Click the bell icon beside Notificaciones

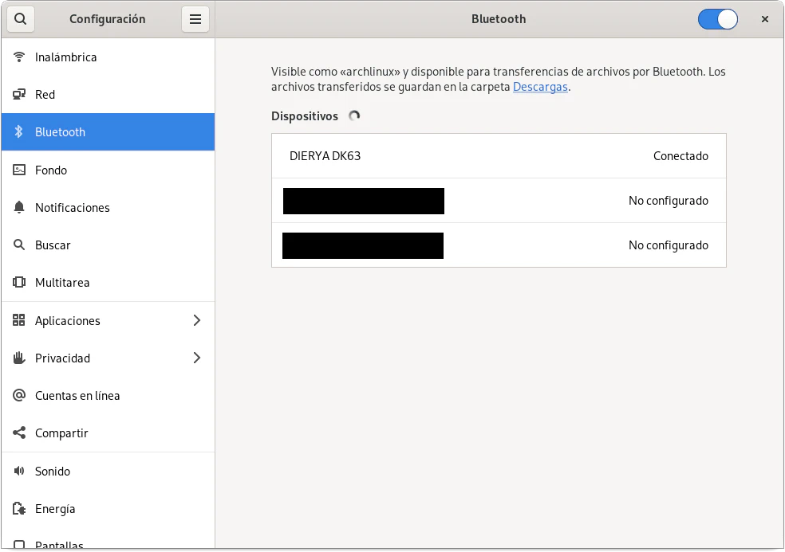point(19,208)
